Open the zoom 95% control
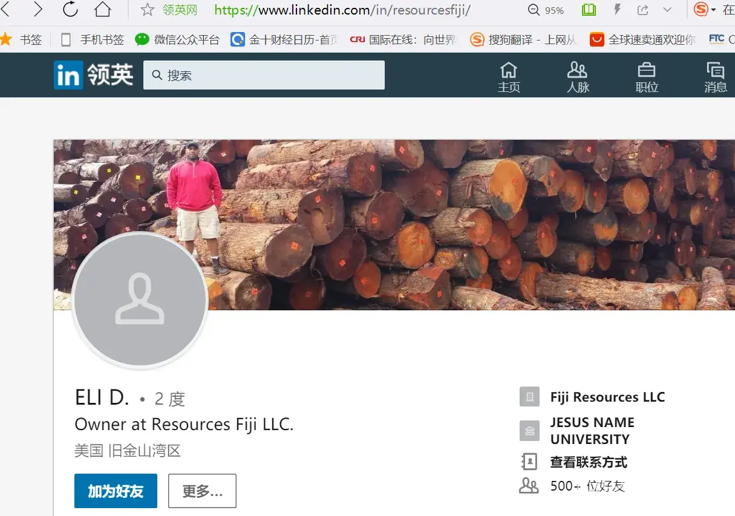Screen dimensions: 735x516 pos(546,10)
